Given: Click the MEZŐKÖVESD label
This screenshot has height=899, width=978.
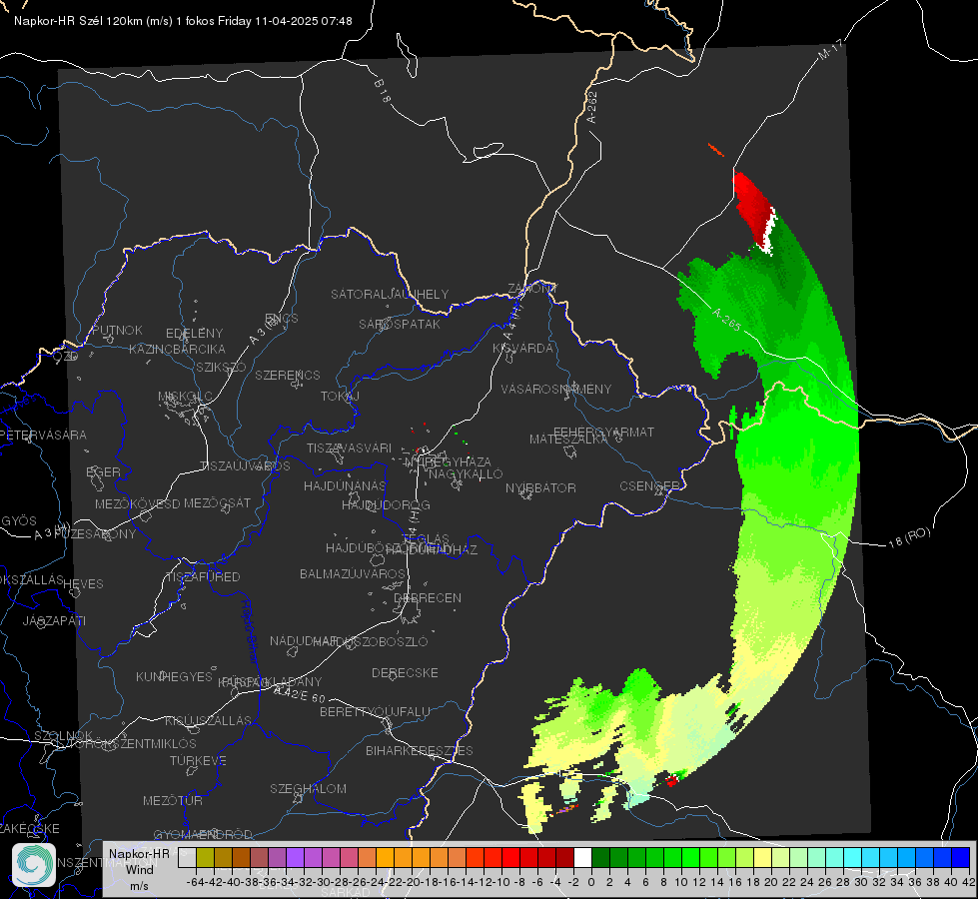Looking at the screenshot, I should pyautogui.click(x=138, y=504).
